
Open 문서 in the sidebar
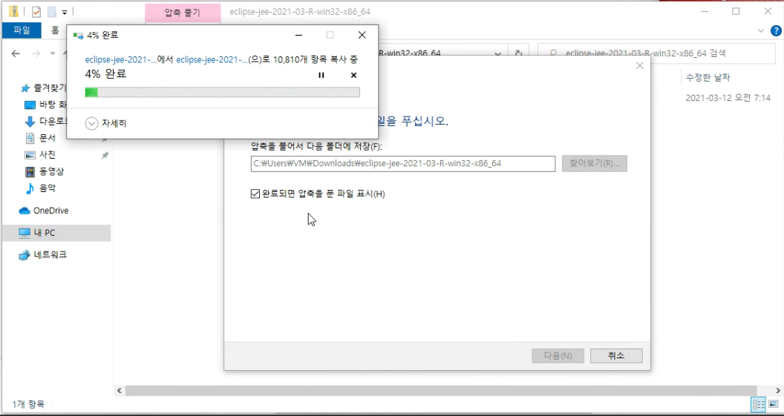coord(41,139)
